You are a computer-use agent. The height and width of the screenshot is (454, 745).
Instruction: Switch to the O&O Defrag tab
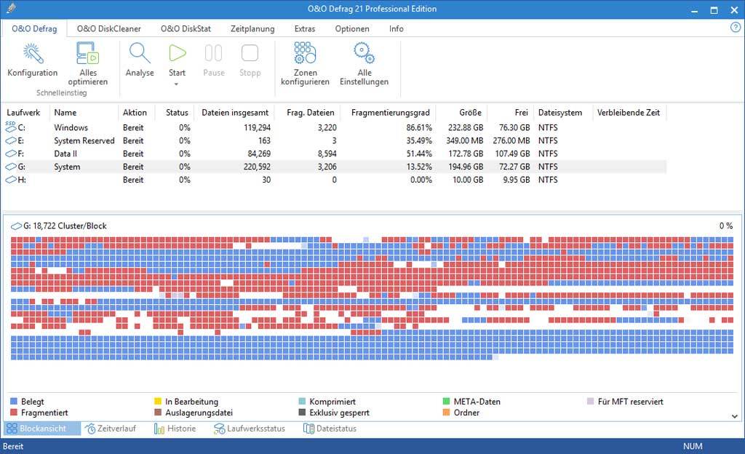click(34, 28)
